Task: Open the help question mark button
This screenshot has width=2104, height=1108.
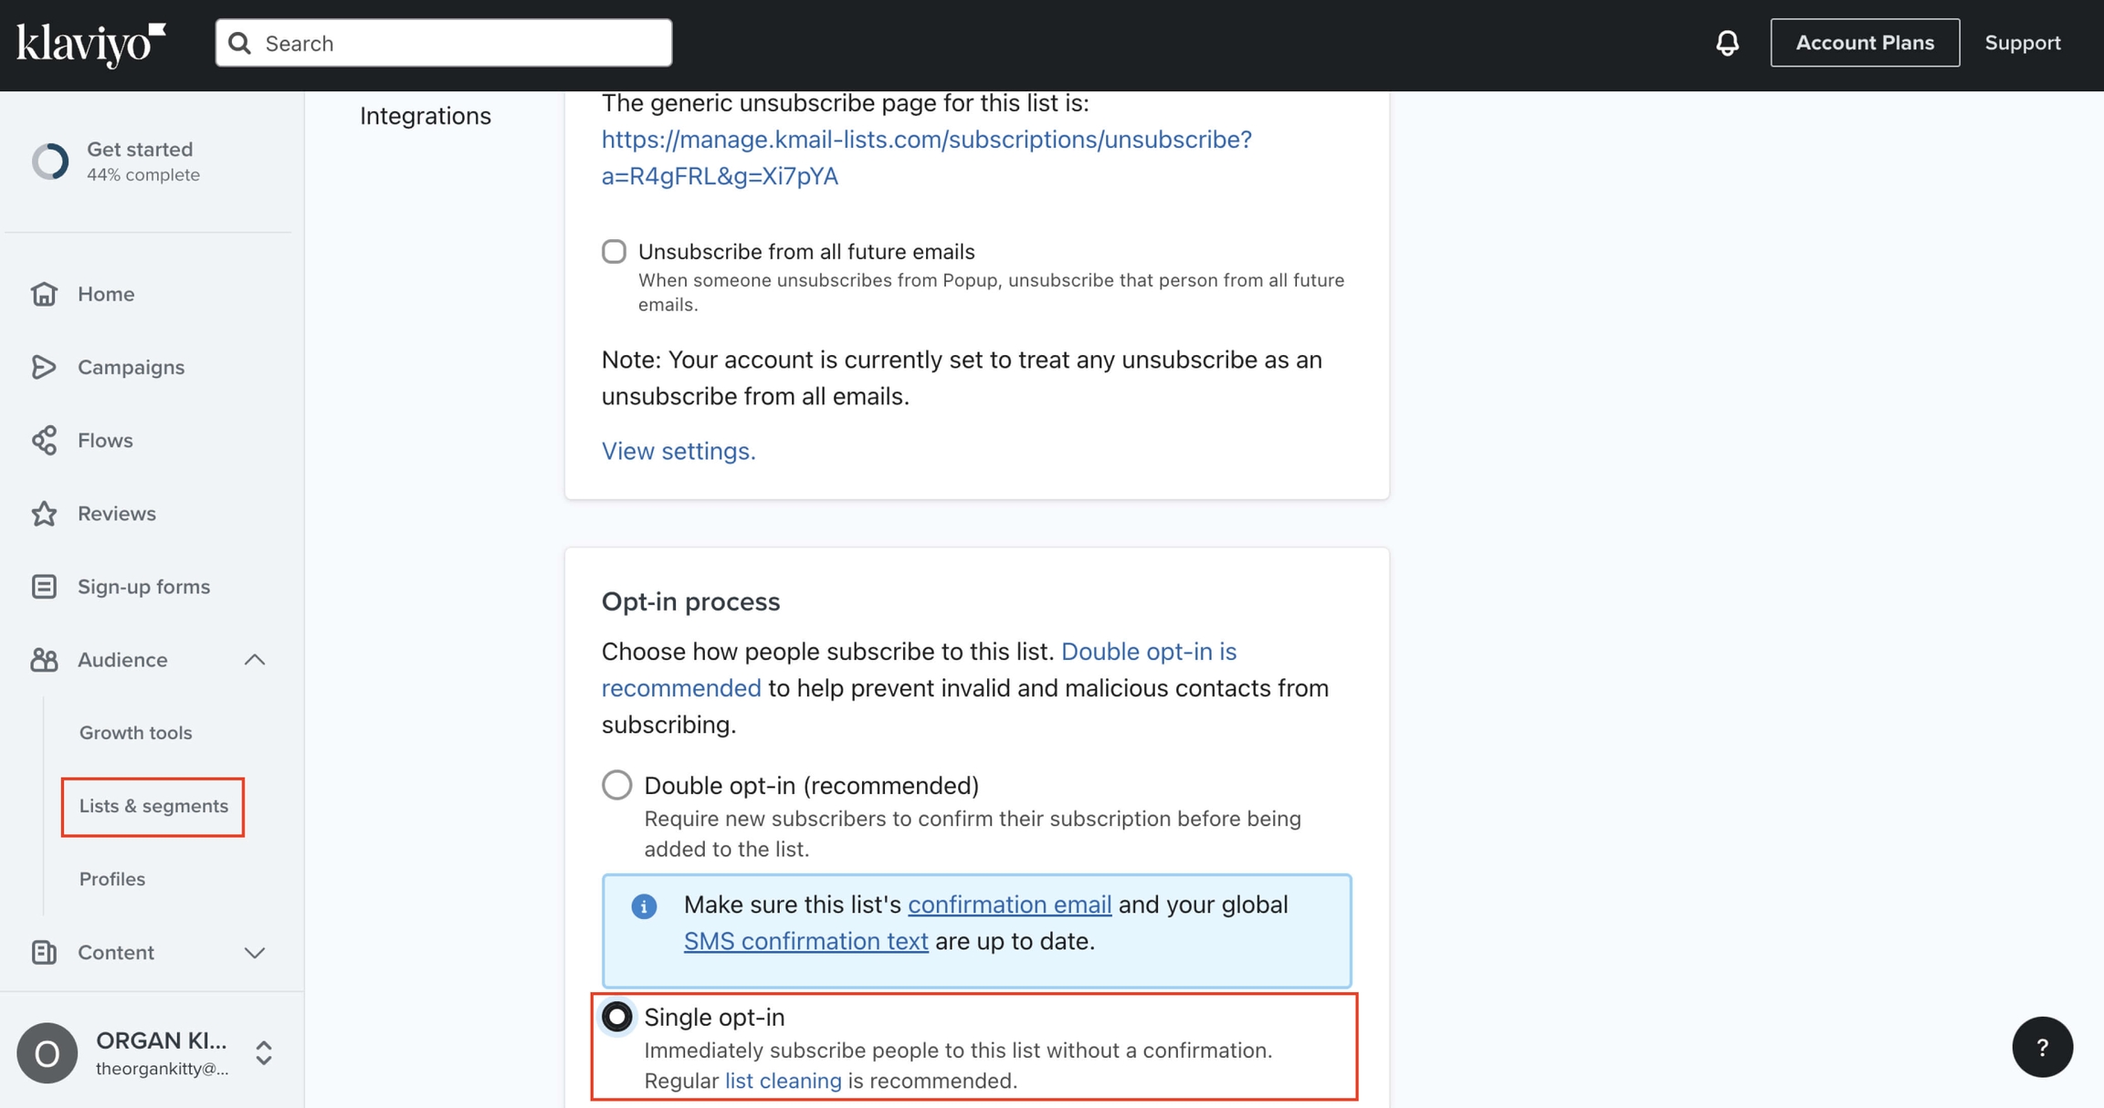Action: click(2042, 1047)
